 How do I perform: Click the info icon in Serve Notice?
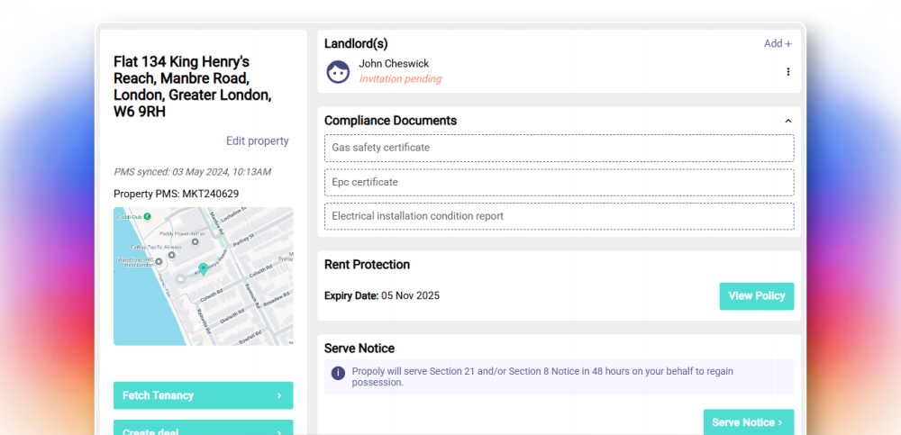point(338,373)
